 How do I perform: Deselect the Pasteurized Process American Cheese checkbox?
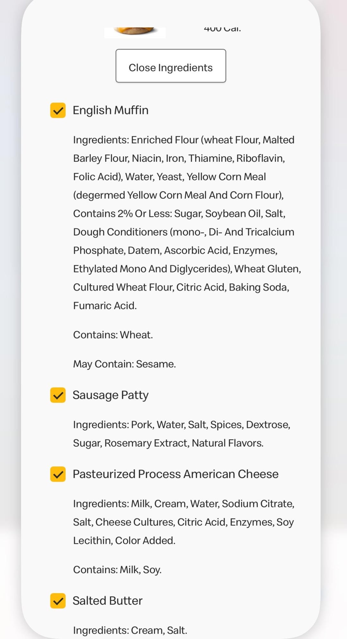[58, 474]
